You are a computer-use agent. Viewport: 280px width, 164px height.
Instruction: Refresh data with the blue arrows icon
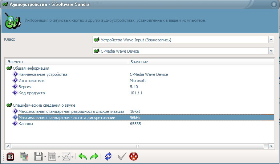(x=108, y=156)
